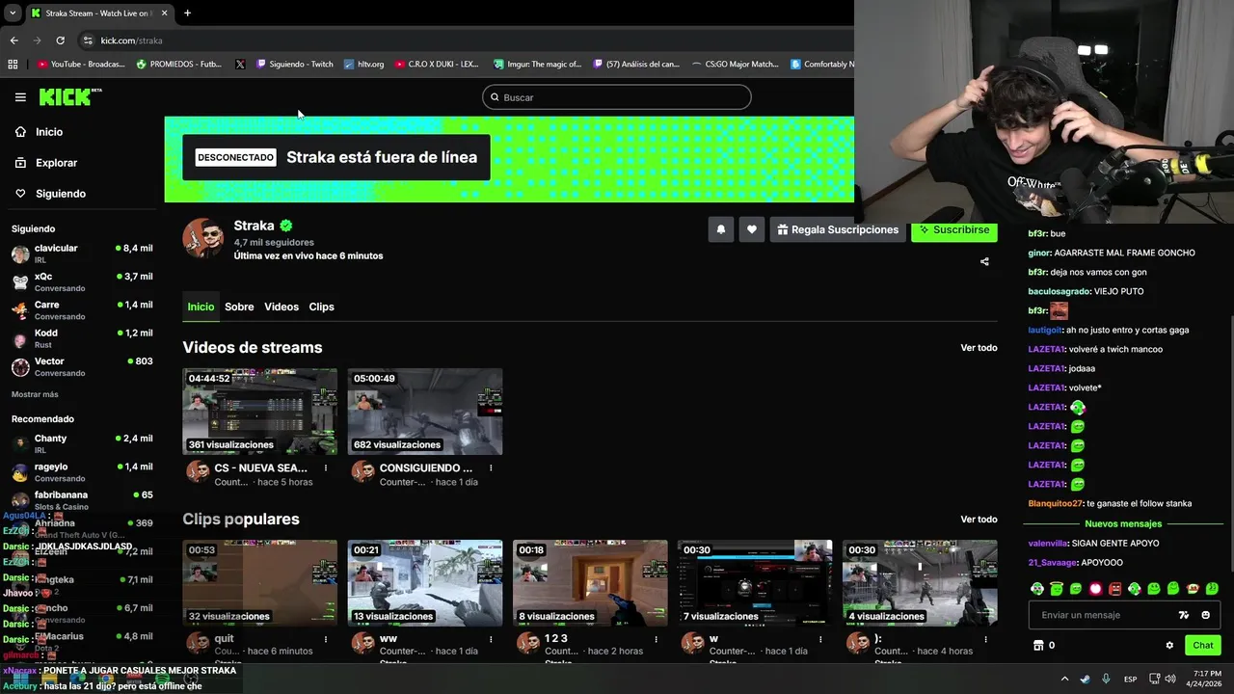The height and width of the screenshot is (694, 1234).
Task: Open the 05:00:49 stream video thumbnail
Action: (x=425, y=412)
